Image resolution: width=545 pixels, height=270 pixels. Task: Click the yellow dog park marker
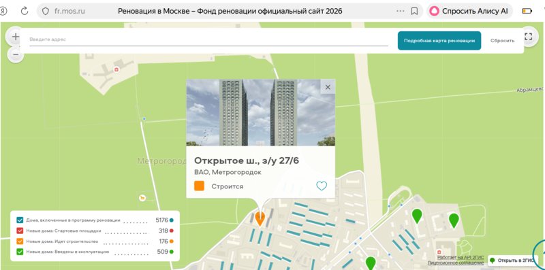(x=142, y=198)
